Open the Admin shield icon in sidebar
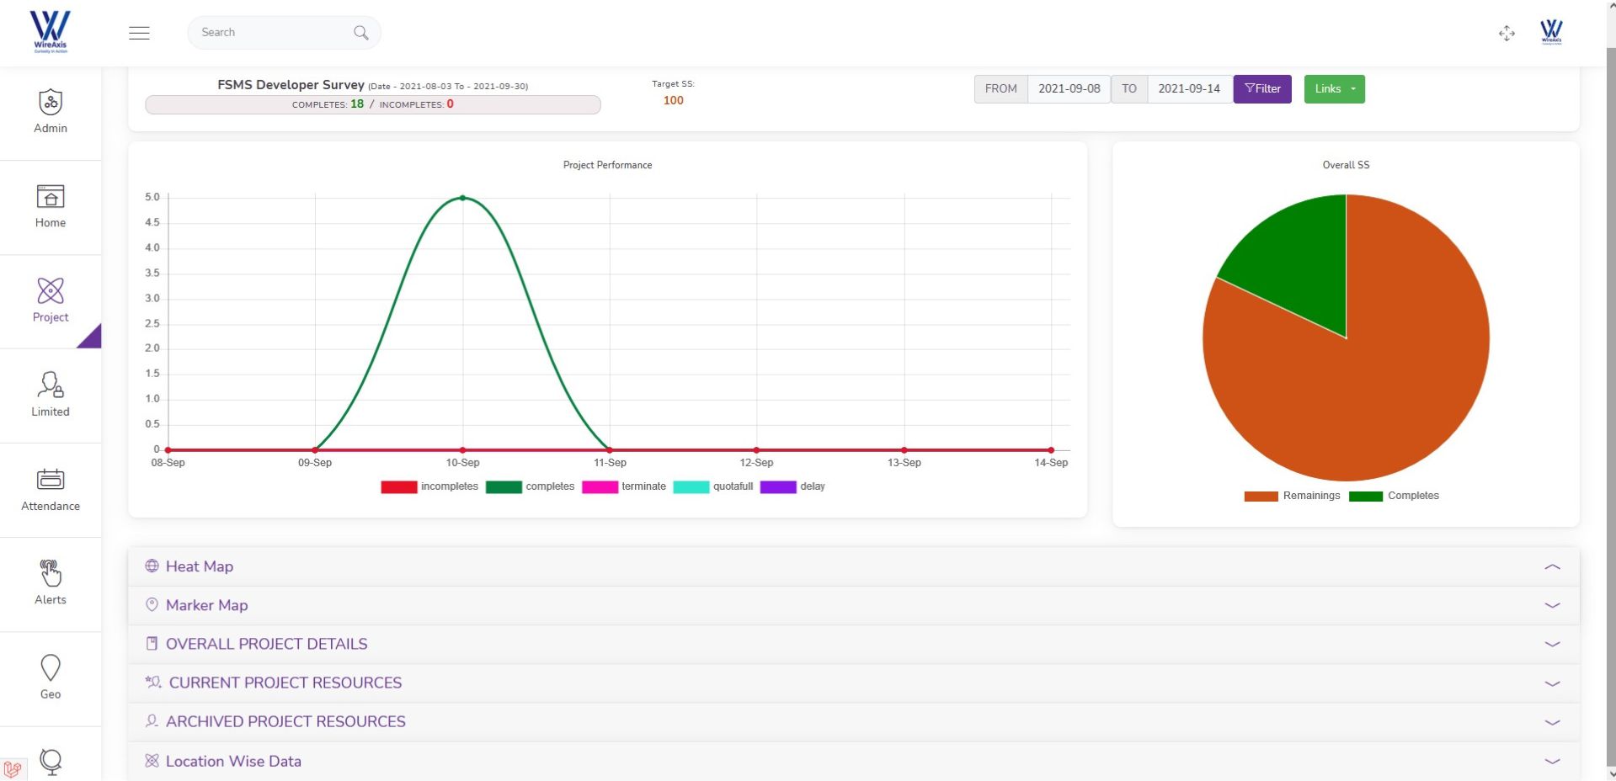1616x781 pixels. [x=51, y=103]
